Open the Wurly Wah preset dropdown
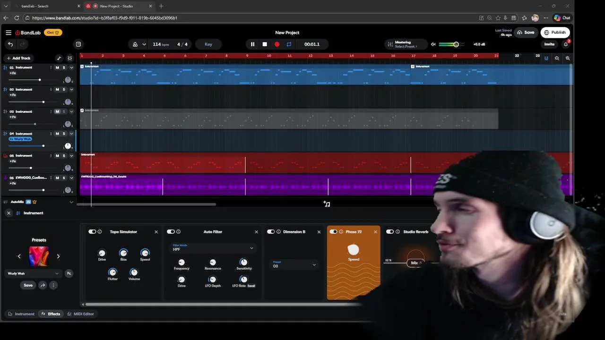The width and height of the screenshot is (605, 340). [x=33, y=273]
